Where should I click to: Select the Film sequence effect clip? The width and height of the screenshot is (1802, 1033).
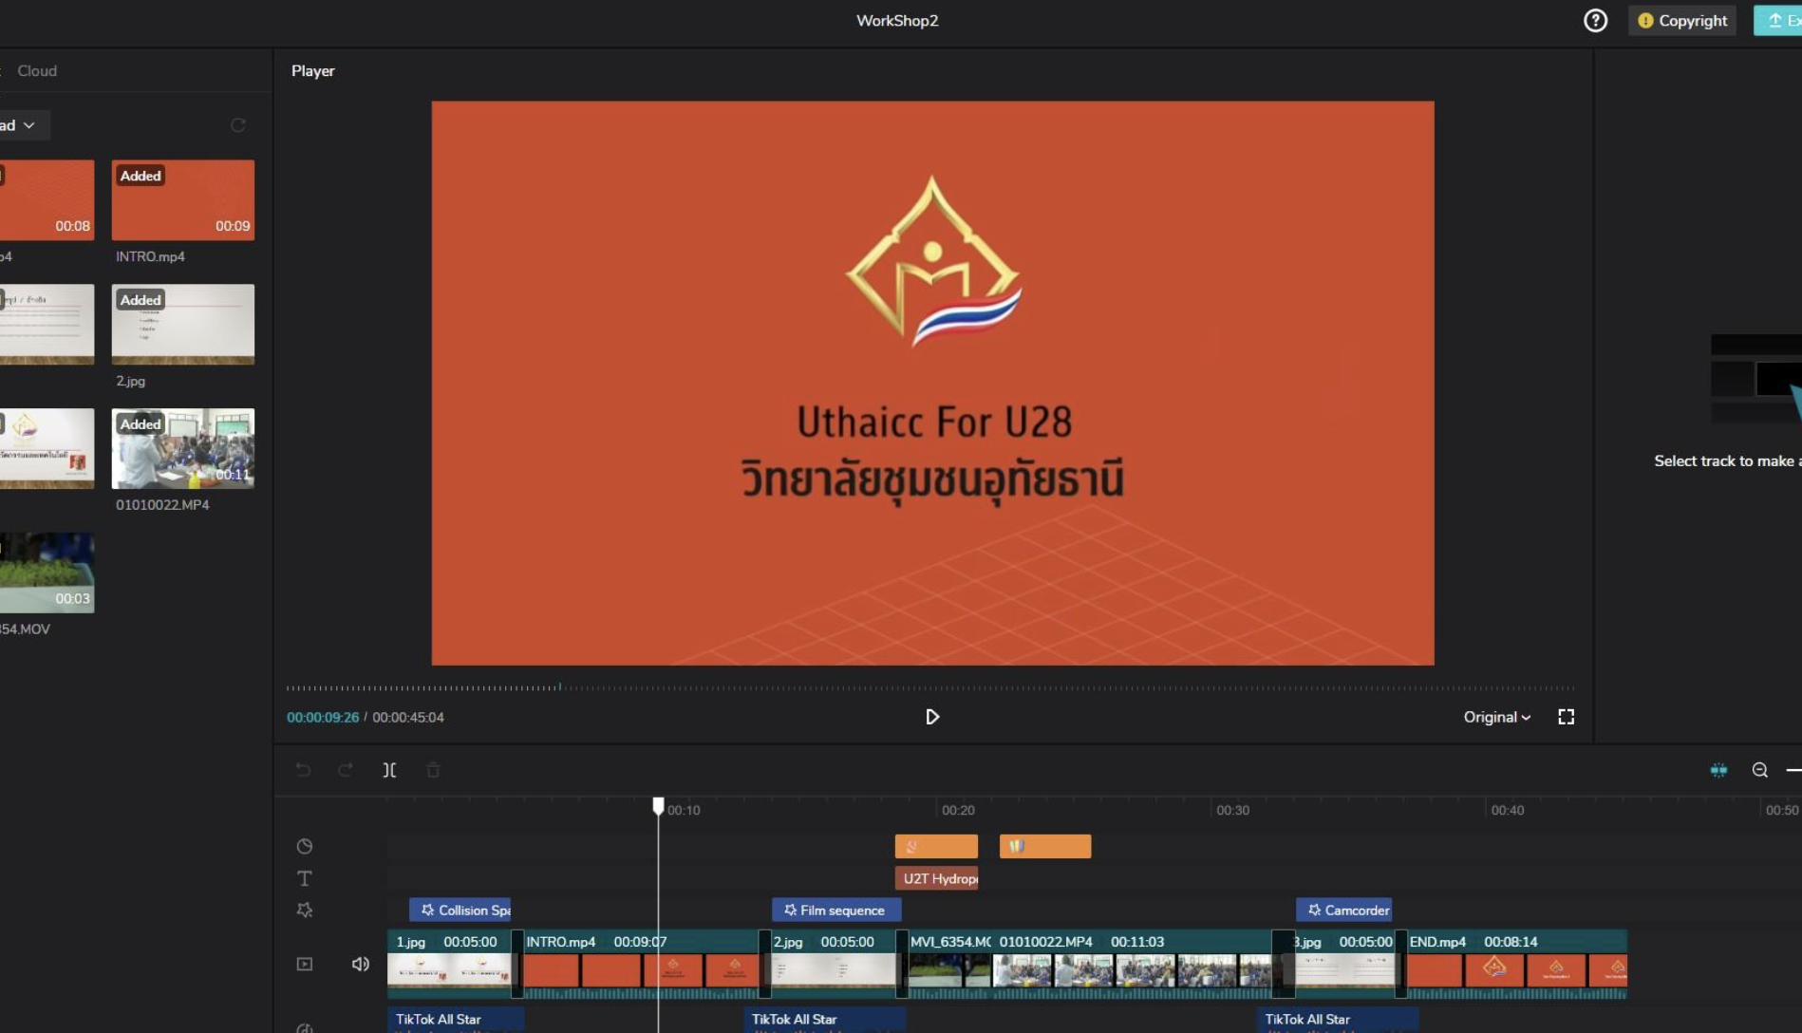pos(836,910)
